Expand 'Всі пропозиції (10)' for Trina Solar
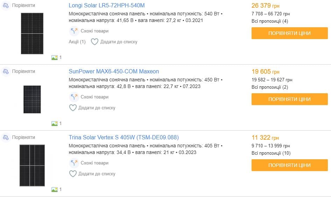331x198 pixels. (271, 153)
